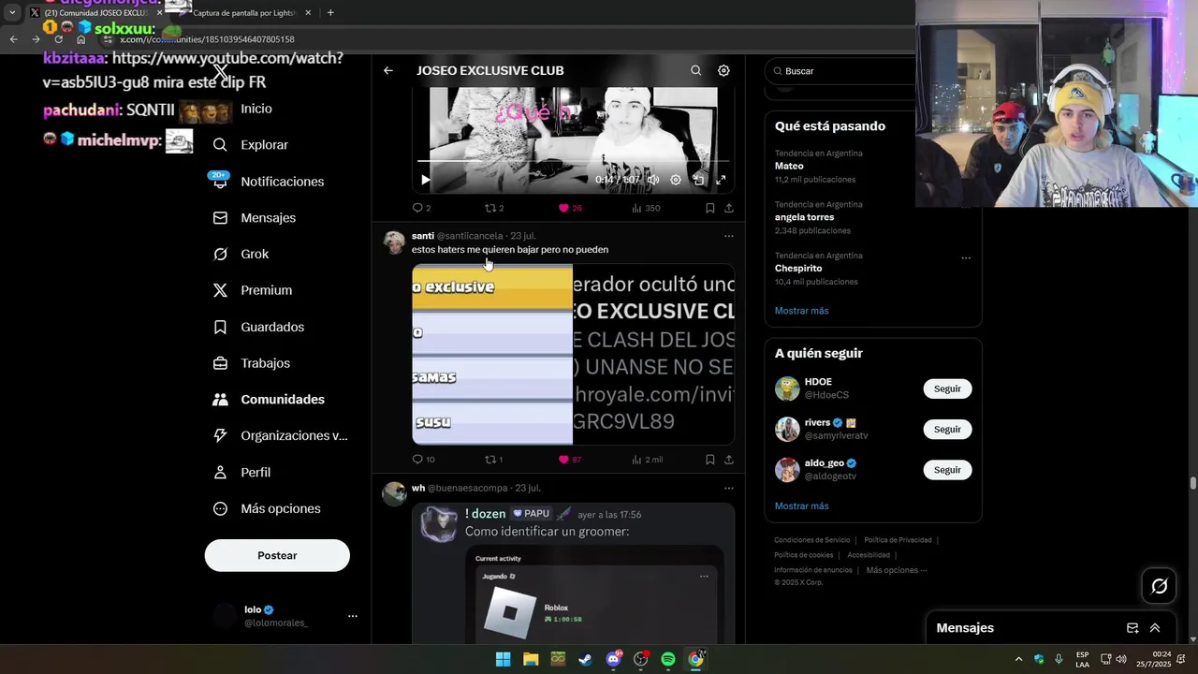
Task: Open more options on santi's post
Action: 729,236
